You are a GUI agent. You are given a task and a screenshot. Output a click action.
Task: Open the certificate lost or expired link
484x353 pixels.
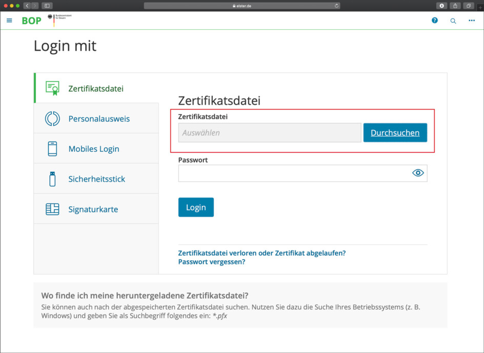click(x=261, y=253)
